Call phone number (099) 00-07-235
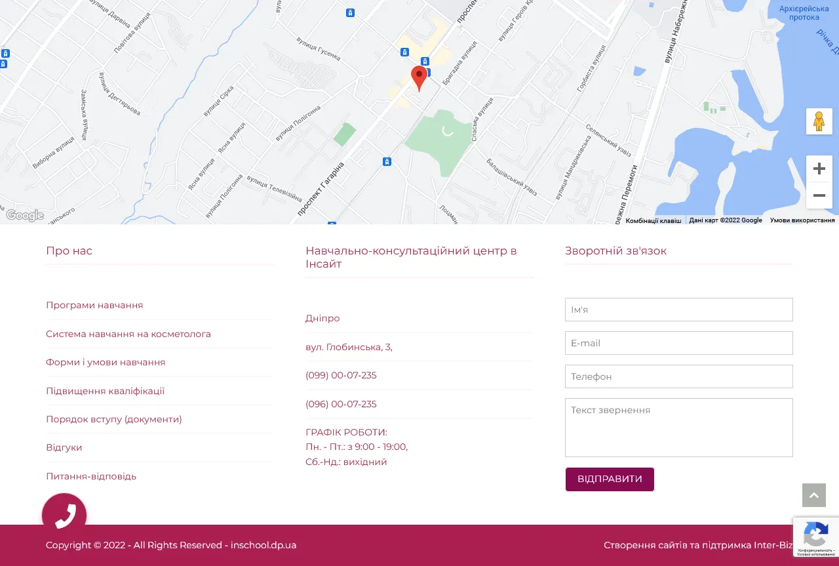The image size is (839, 566). tap(341, 375)
